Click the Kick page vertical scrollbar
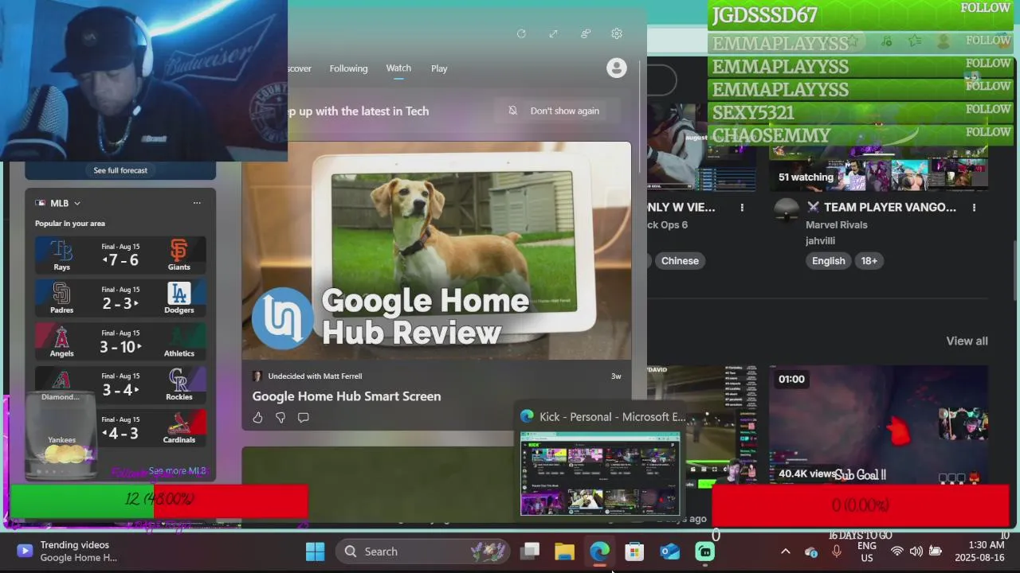Screen dimensions: 1020x573 [x=1015, y=271]
